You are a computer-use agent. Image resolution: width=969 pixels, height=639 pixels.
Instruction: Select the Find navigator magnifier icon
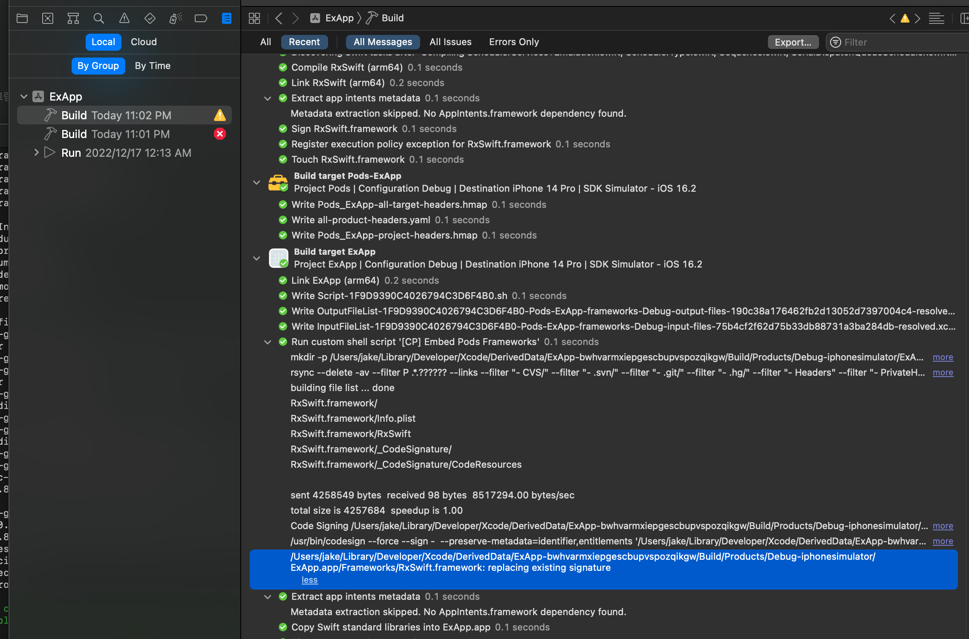(x=98, y=18)
